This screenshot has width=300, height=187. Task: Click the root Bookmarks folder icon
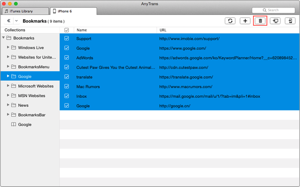[9, 38]
